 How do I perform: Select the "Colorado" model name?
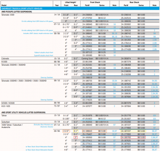[5, 59]
